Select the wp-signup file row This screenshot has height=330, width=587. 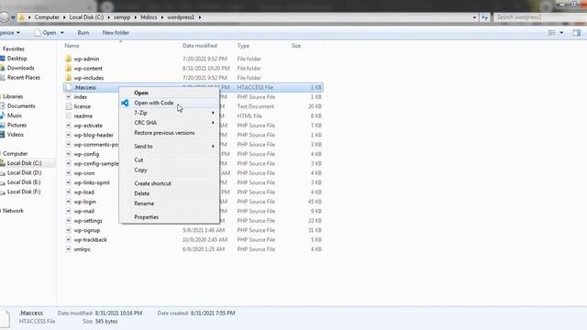click(x=194, y=230)
